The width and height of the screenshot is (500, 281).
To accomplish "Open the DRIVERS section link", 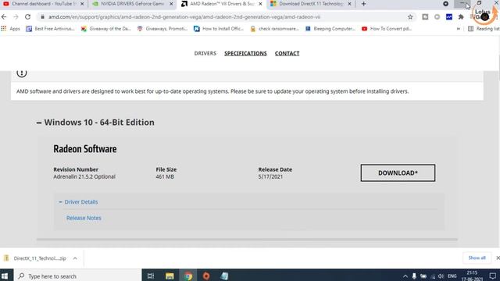I will 205,53.
